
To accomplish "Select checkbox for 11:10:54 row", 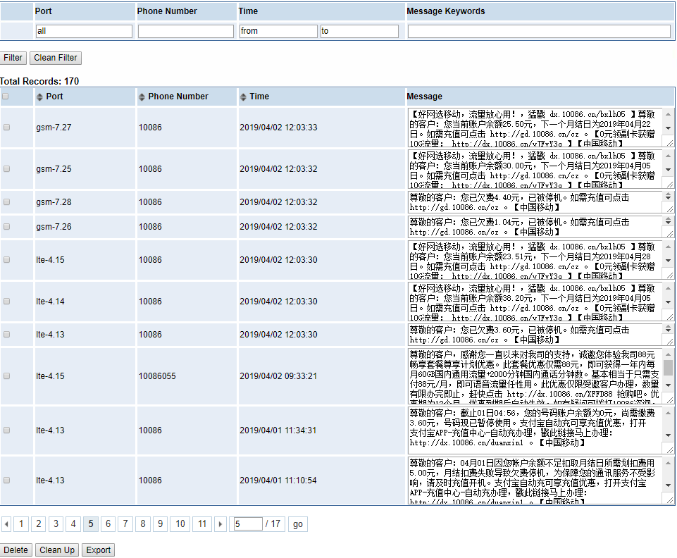I will click(x=6, y=480).
